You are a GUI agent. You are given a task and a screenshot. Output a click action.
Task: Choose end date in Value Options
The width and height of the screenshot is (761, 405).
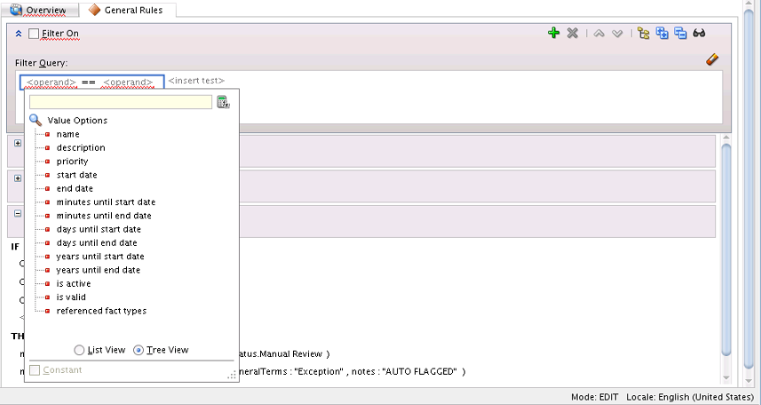click(75, 188)
